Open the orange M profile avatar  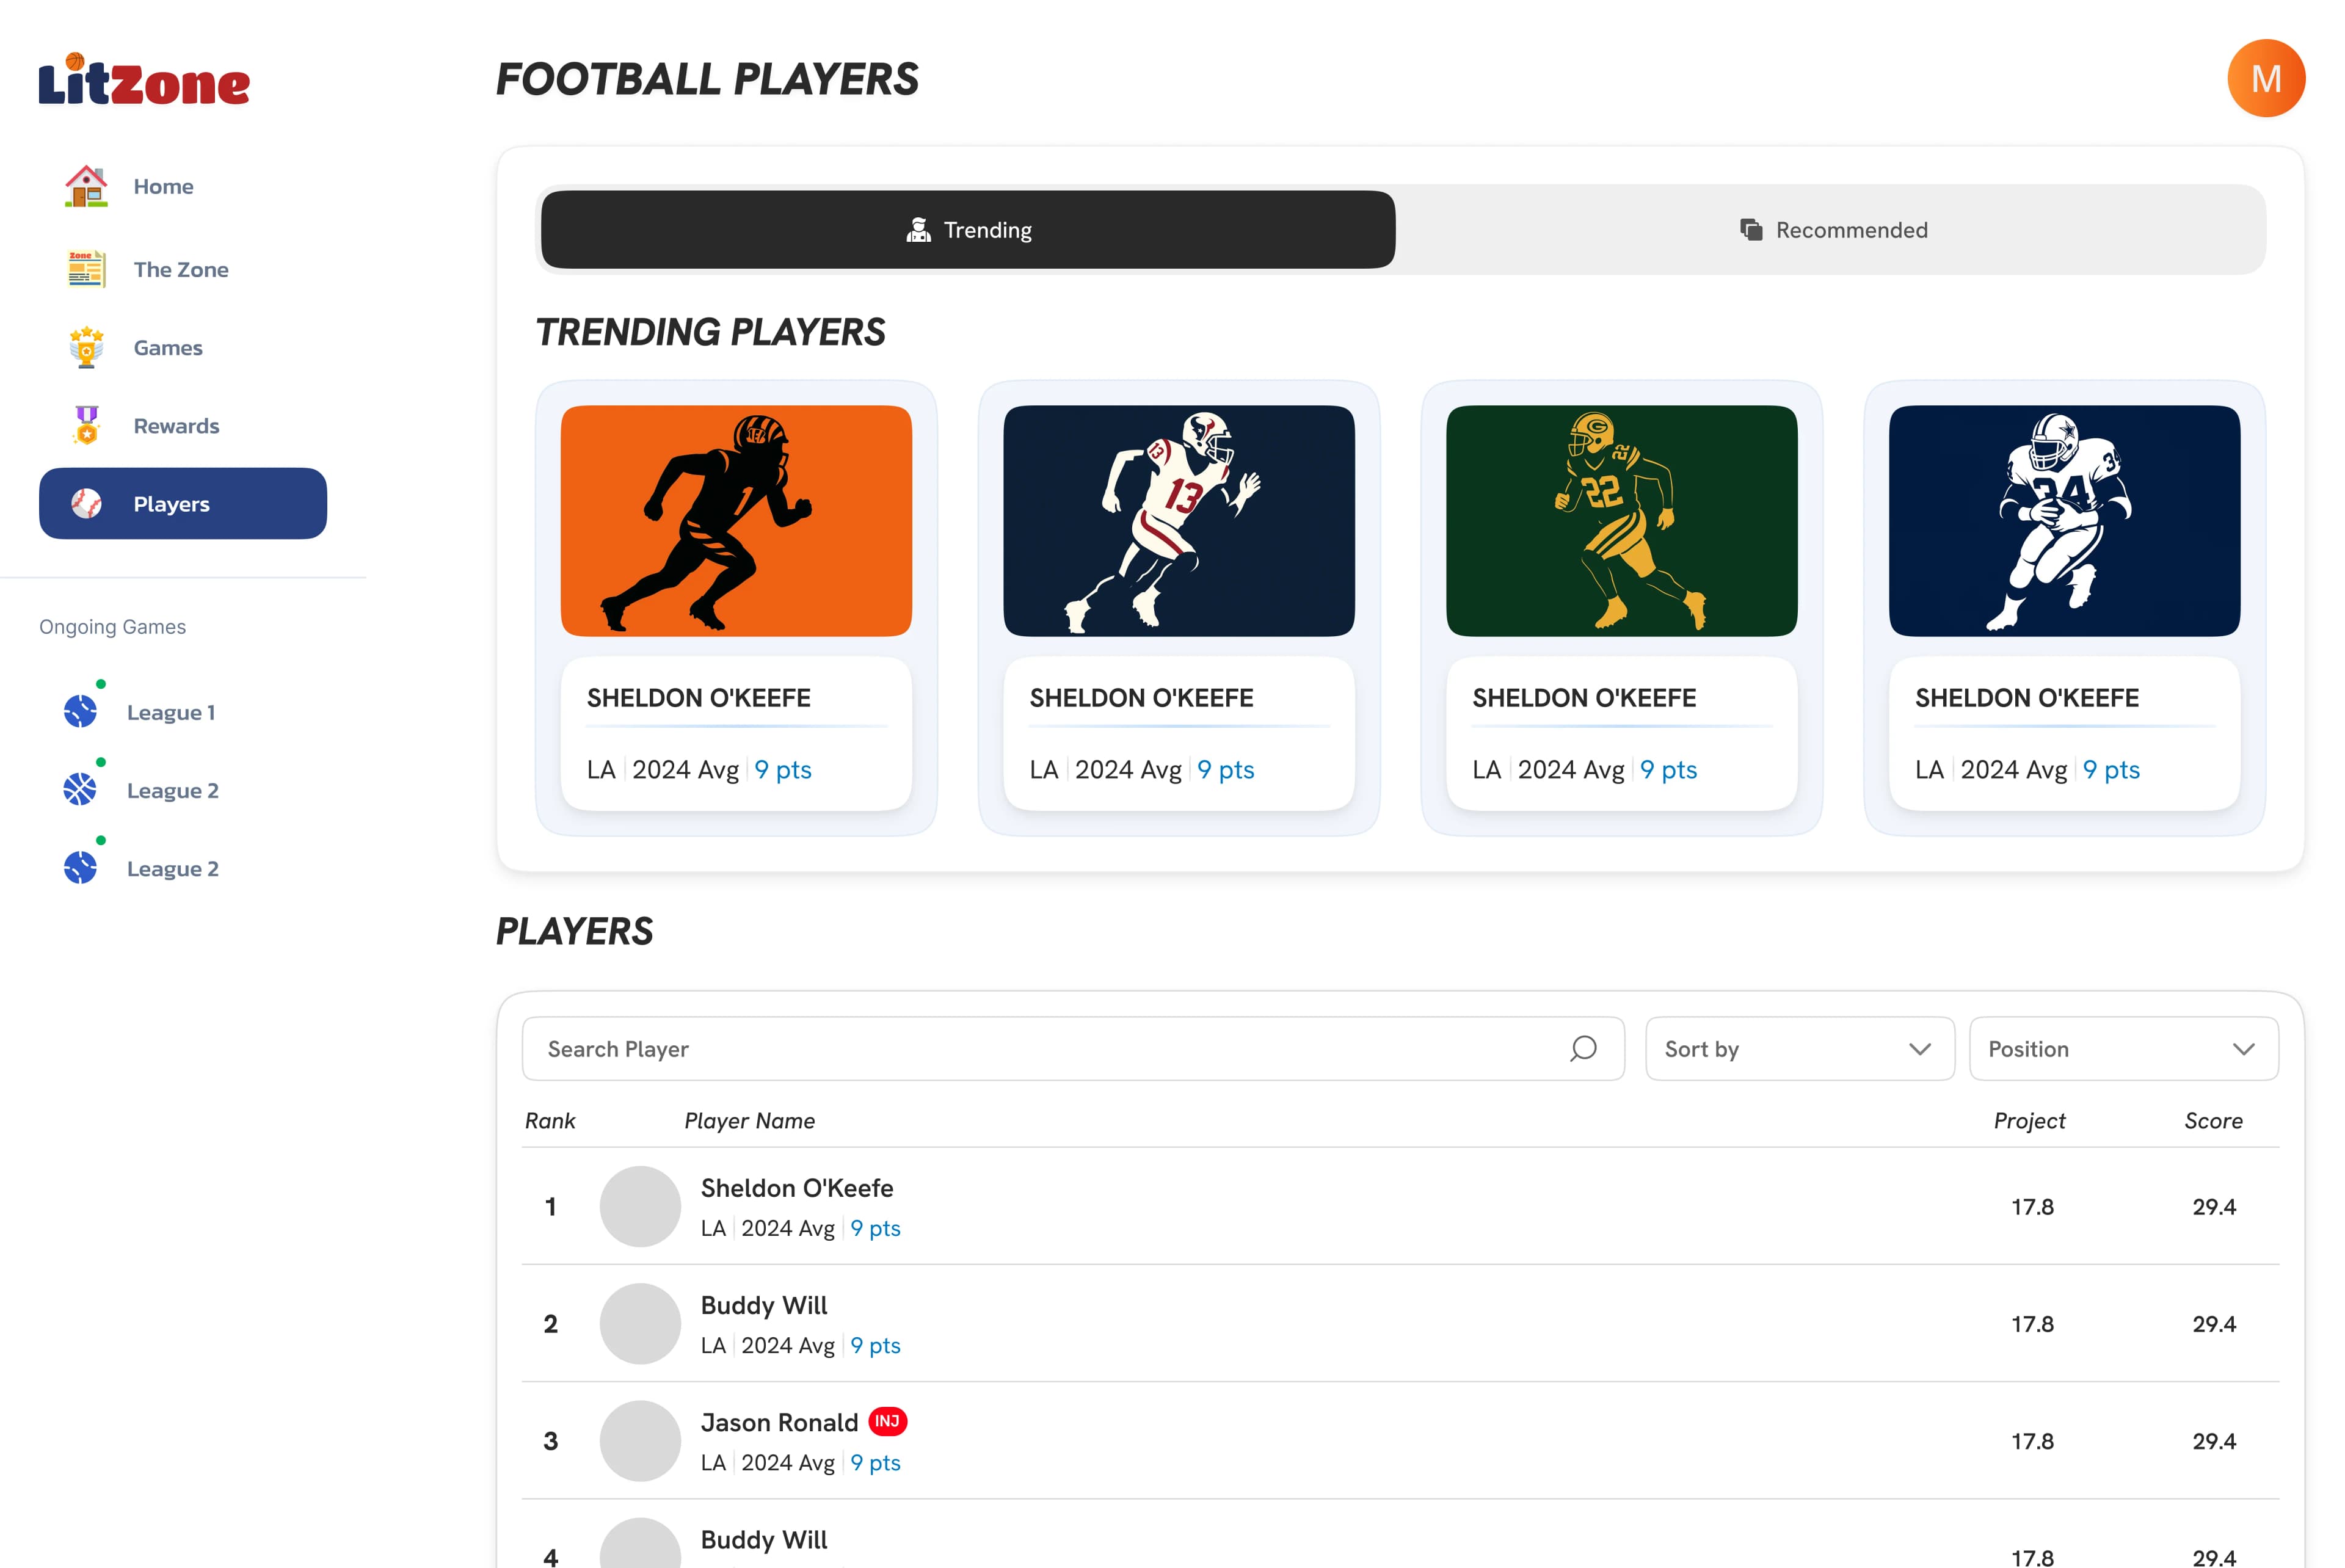(x=2265, y=78)
